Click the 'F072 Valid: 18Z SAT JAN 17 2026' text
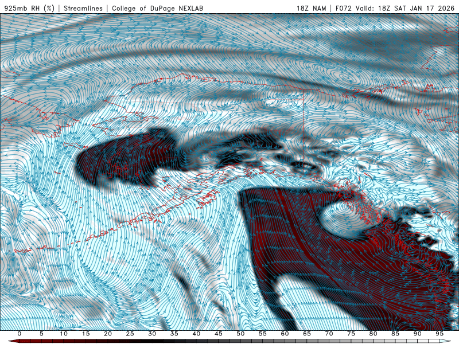 tap(395, 8)
